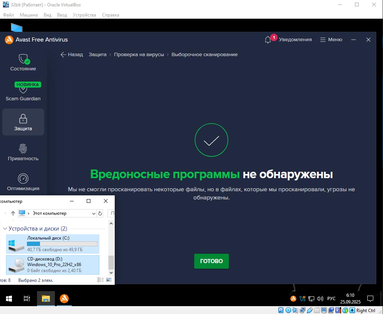This screenshot has height=314, width=383.
Task: Open notifications bell with red badge
Action: pos(268,40)
